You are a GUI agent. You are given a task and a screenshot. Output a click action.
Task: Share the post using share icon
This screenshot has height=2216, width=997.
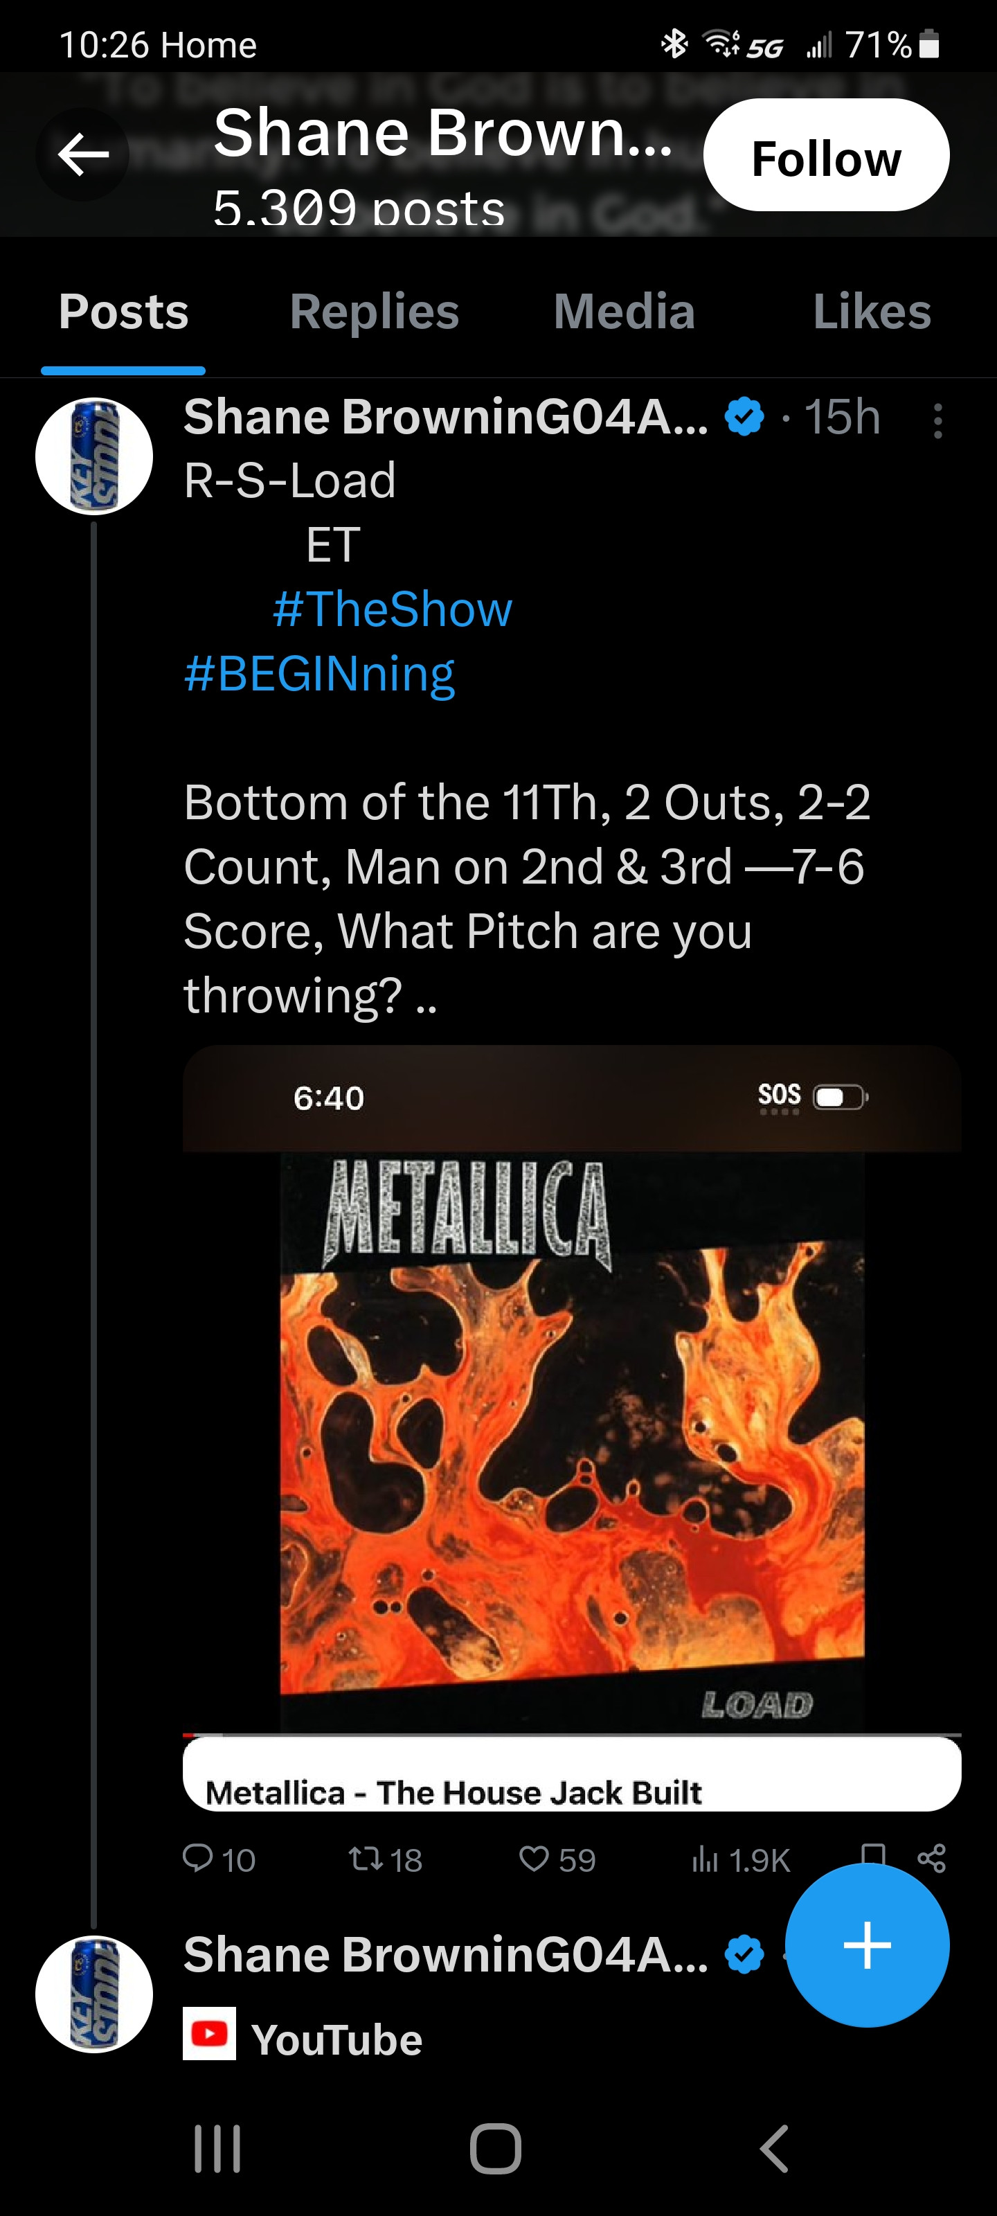click(x=932, y=1858)
